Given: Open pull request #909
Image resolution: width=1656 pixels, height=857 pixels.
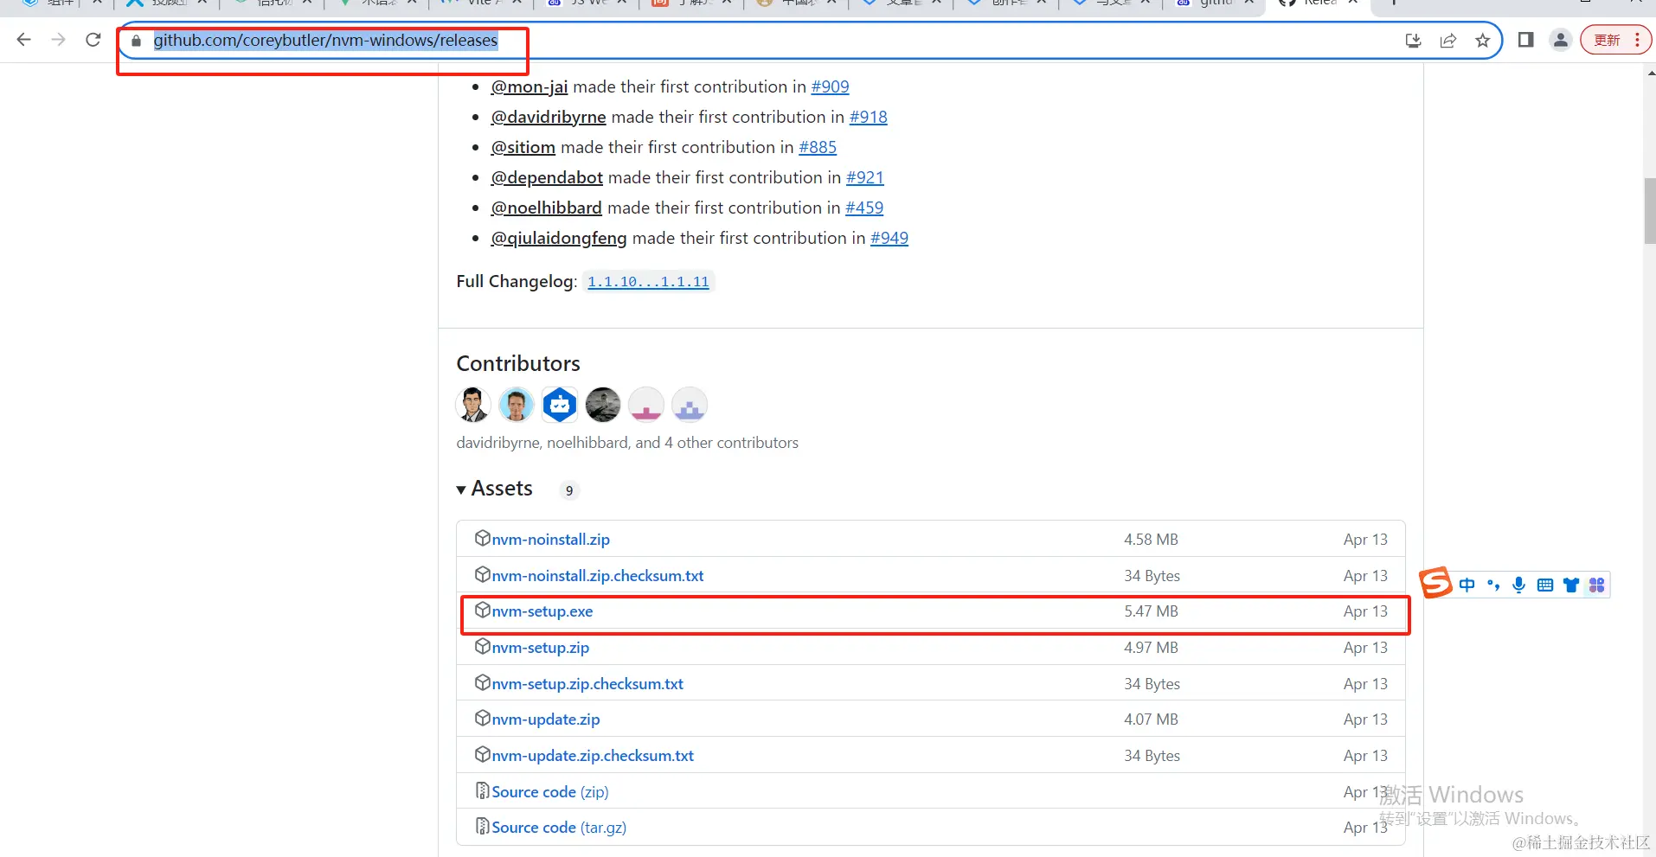Looking at the screenshot, I should [x=830, y=86].
